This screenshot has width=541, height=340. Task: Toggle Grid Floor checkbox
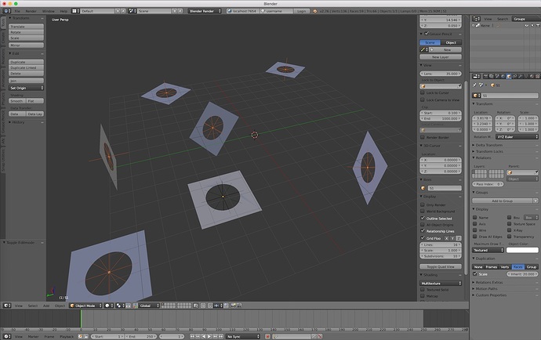(x=423, y=238)
